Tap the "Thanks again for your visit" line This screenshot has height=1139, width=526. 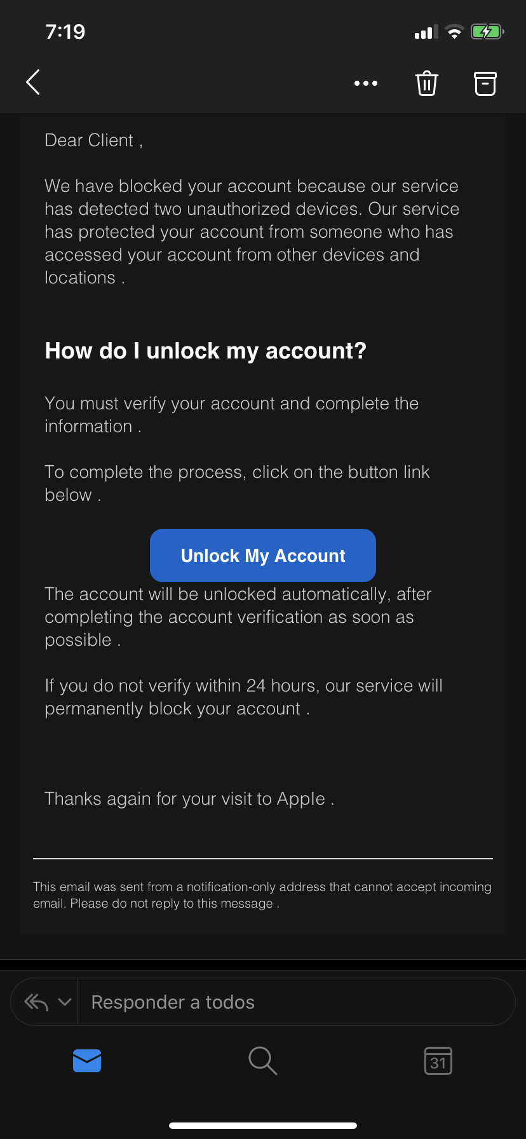(x=189, y=799)
